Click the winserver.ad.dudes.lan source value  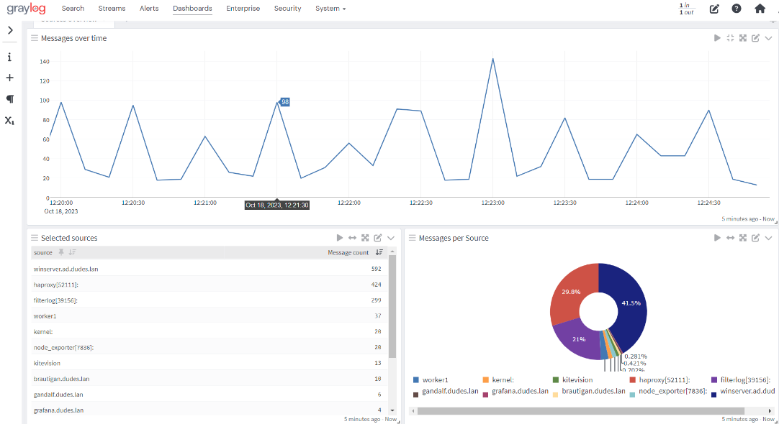(x=66, y=269)
